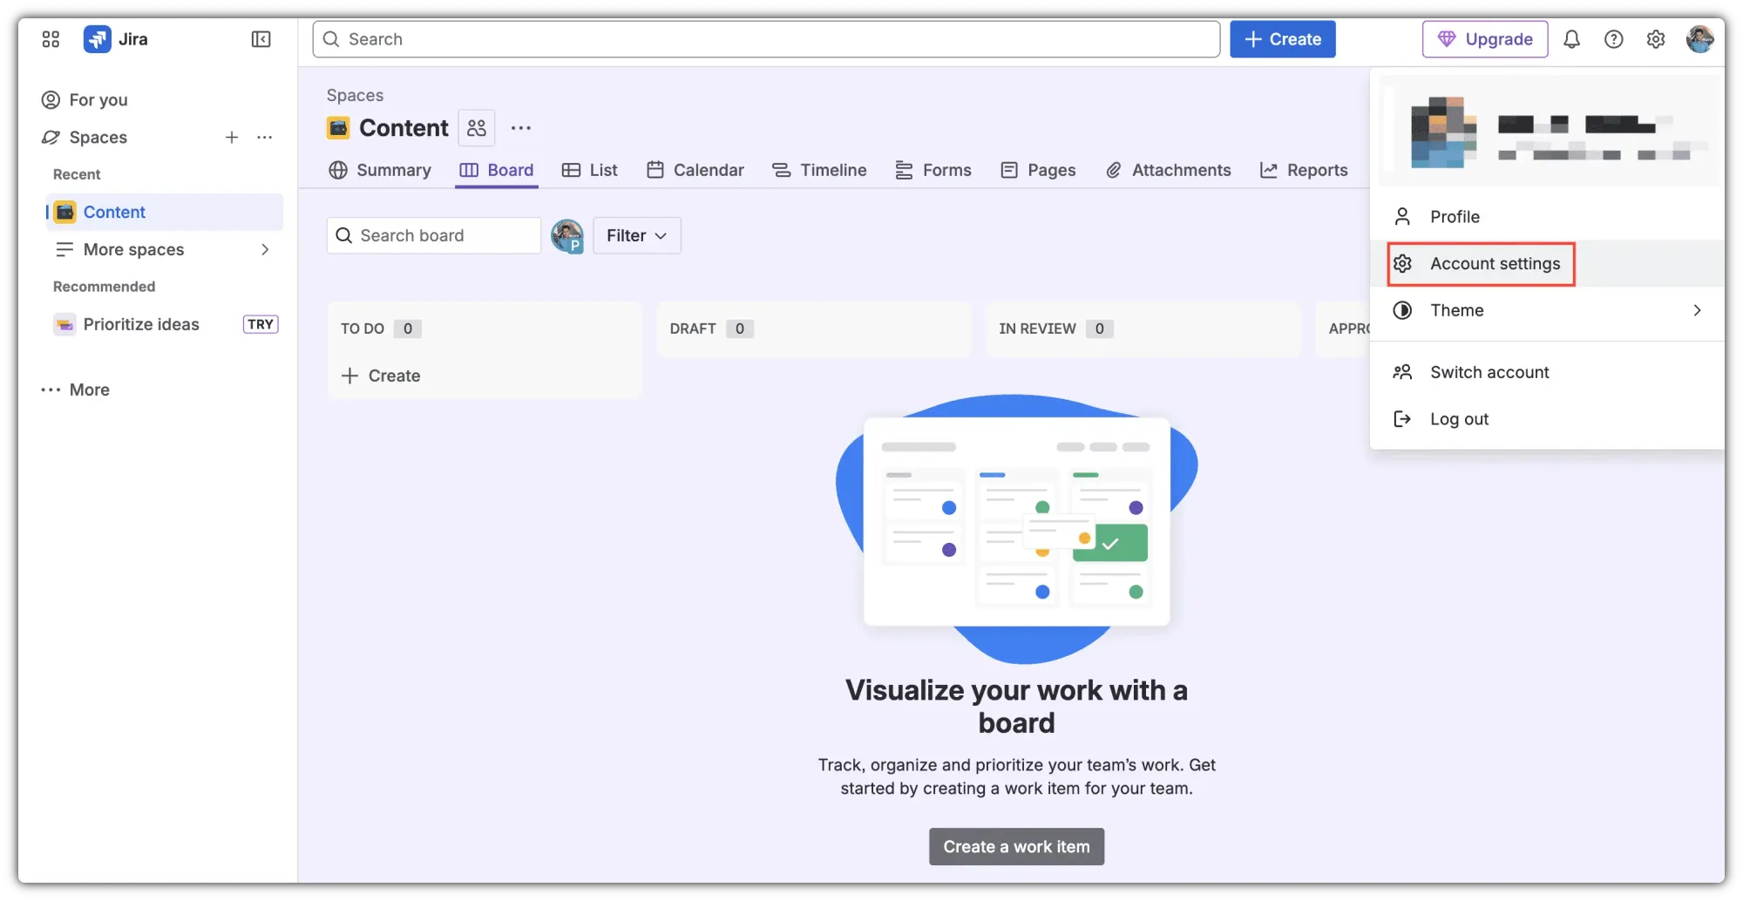Image resolution: width=1743 pixels, height=901 pixels.
Task: Click the Create a work item button
Action: point(1016,847)
